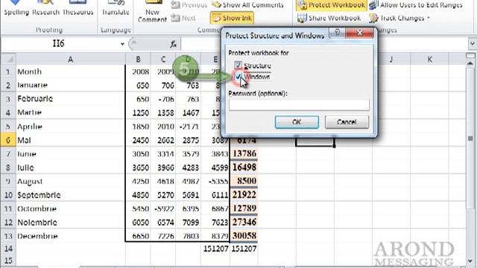Click Show All Comments

point(247,5)
